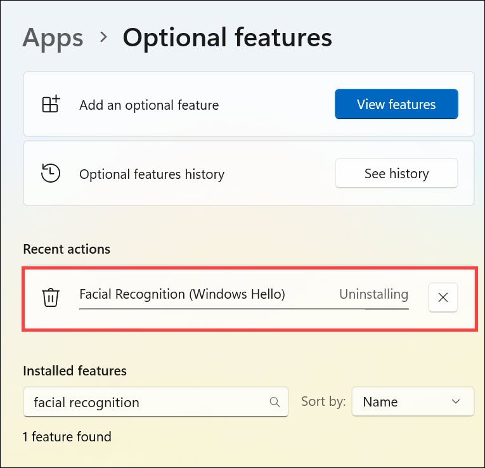
Task: Click the Optional features history label
Action: (152, 174)
